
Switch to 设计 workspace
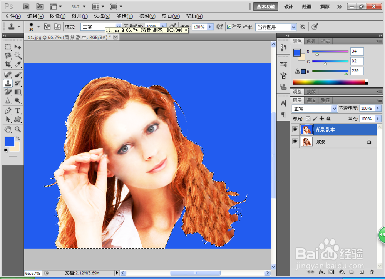tap(289, 7)
